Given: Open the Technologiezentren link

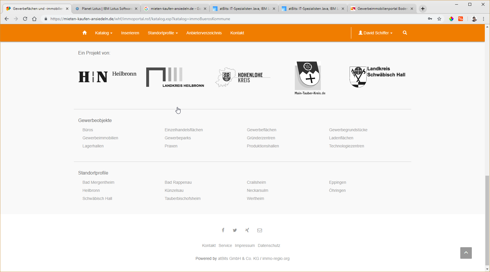Looking at the screenshot, I should [346, 146].
